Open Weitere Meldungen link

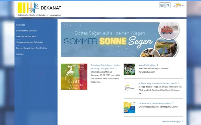tap(171, 122)
